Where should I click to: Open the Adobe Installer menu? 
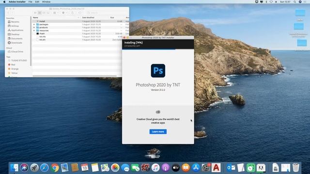tap(17, 2)
